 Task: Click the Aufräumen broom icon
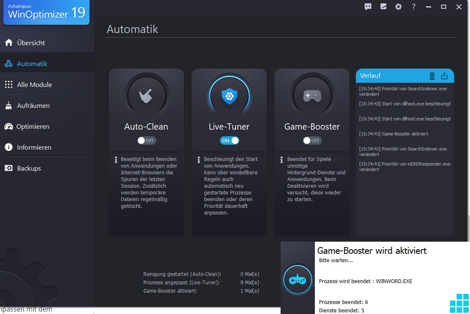point(9,105)
